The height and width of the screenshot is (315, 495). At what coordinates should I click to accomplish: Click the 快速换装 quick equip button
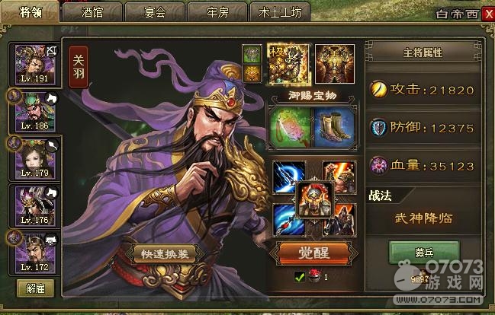coord(165,254)
